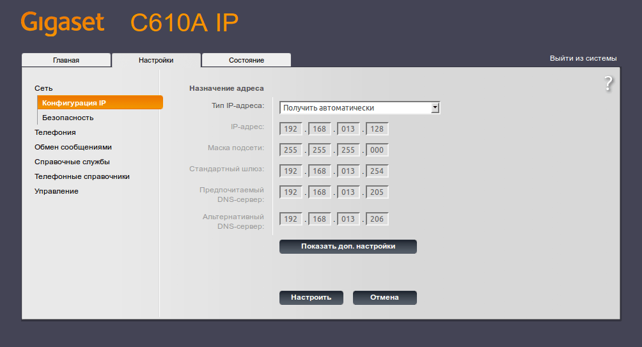Switch to the Настройки tab
This screenshot has width=642, height=347.
click(x=156, y=60)
